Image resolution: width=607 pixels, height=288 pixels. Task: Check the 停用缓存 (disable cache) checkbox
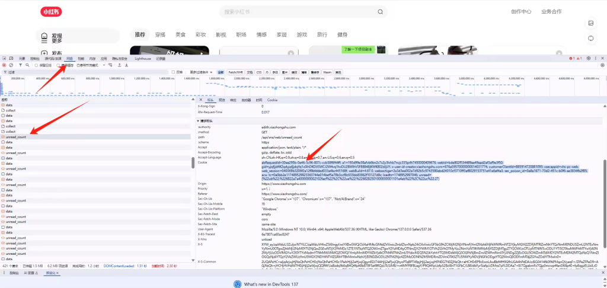pos(59,65)
